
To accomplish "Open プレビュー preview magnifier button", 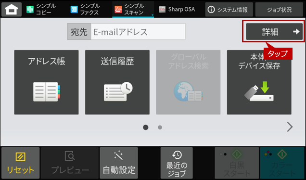I will click(x=70, y=163).
